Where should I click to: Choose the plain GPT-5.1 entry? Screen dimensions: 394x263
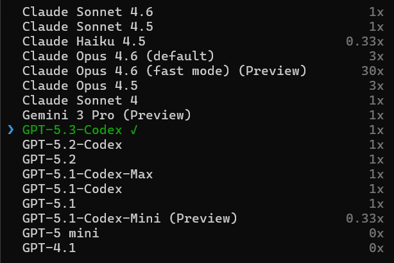49,204
